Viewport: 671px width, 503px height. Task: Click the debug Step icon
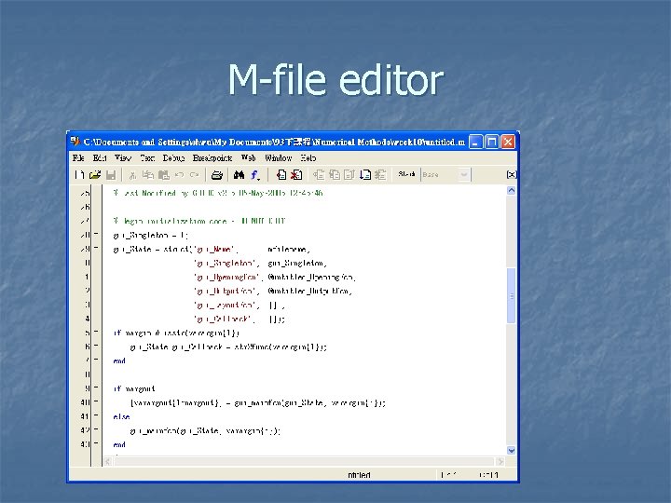(319, 174)
